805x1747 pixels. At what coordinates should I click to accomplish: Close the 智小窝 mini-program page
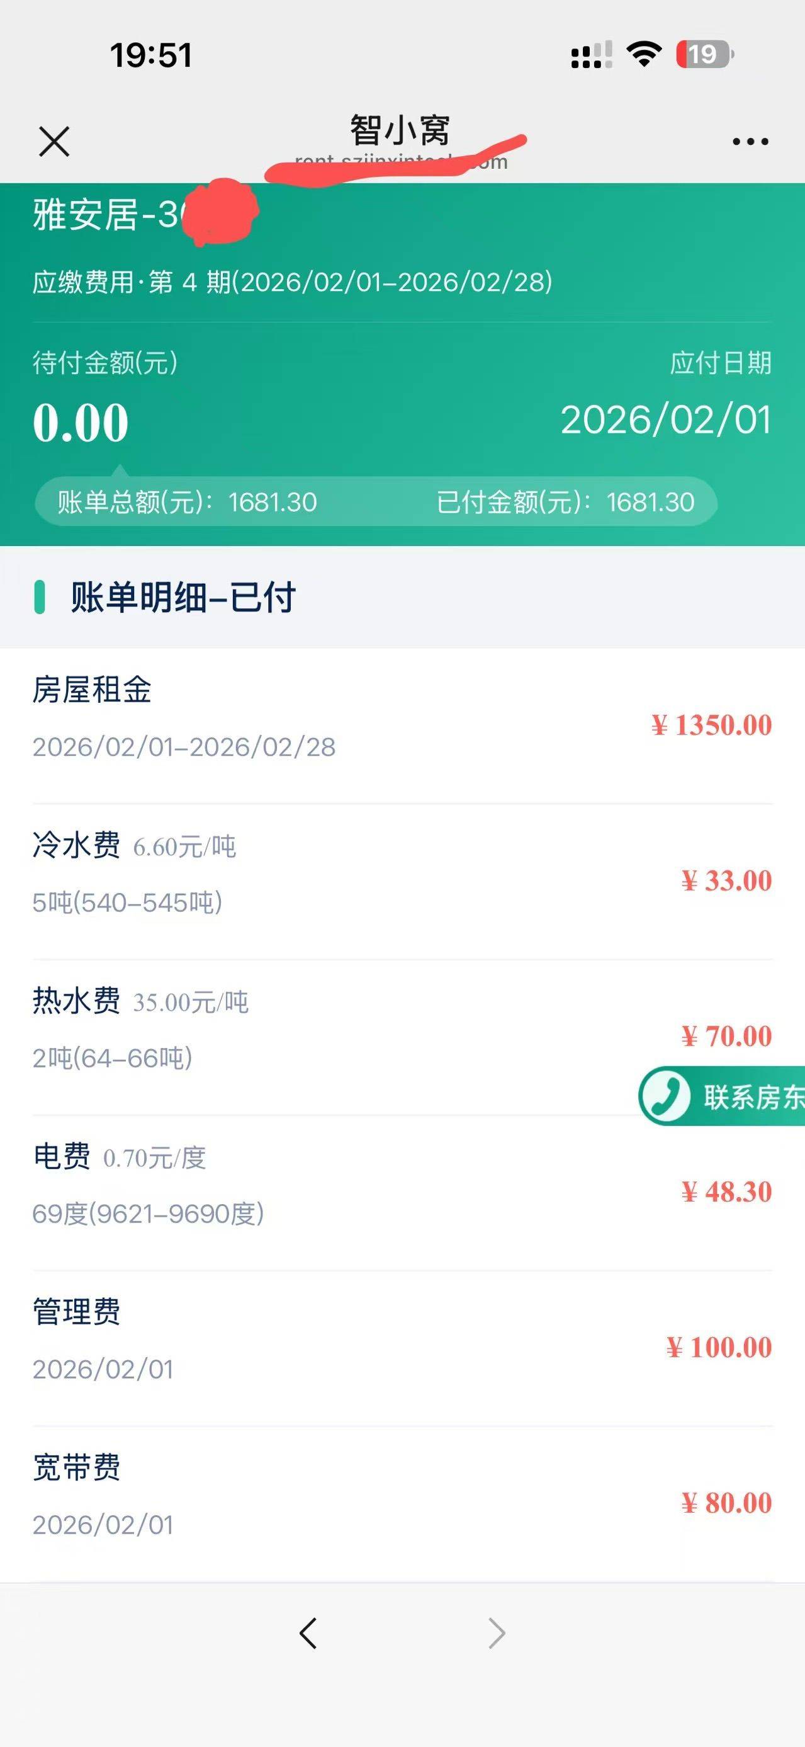click(54, 142)
